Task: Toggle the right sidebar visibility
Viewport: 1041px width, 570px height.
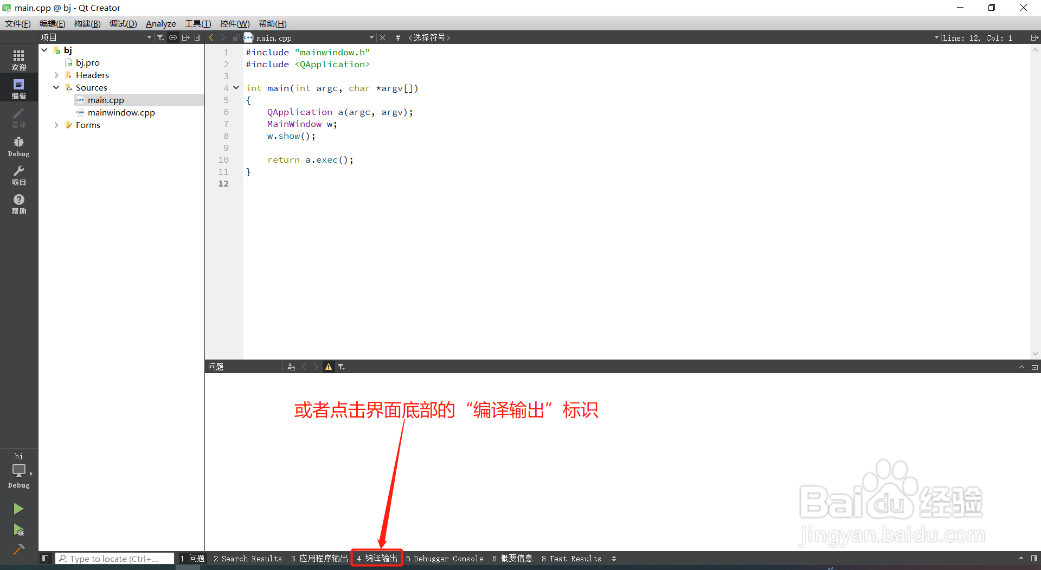Action: click(1034, 558)
